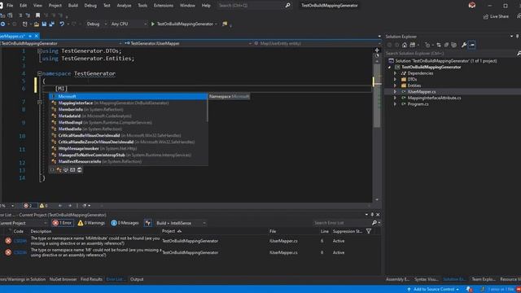
Task: Switch to the Output tab
Action: tap(137, 279)
